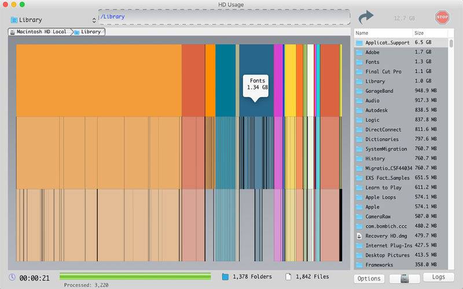Viewport: 463px width, 289px height.
Task: Click the folder icon next to DirectConnect
Action: (359, 129)
